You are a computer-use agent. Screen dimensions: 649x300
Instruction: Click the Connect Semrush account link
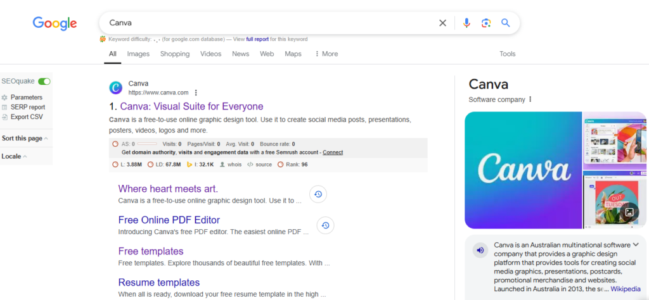333,153
